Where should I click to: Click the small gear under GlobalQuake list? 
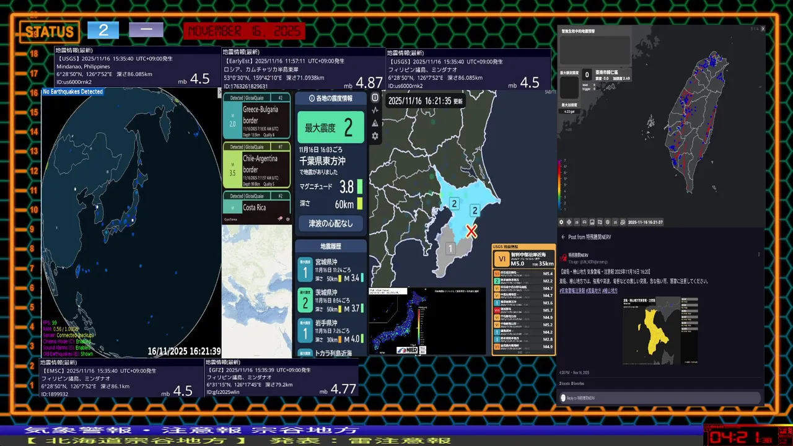[x=288, y=219]
